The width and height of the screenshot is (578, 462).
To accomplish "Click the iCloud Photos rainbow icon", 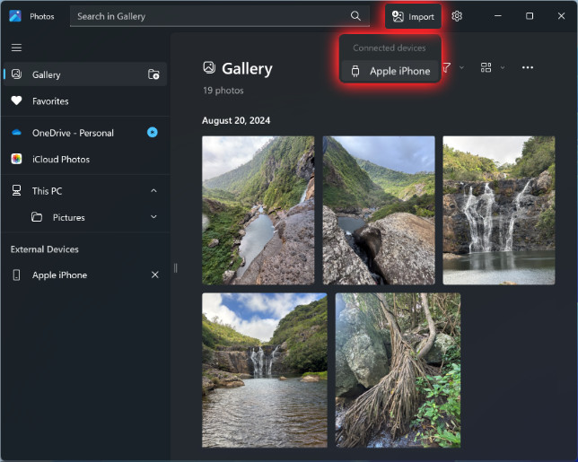I will (16, 159).
